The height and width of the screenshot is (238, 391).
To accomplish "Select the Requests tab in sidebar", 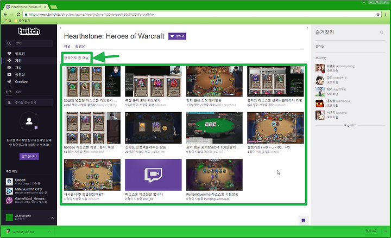I will (18, 92).
